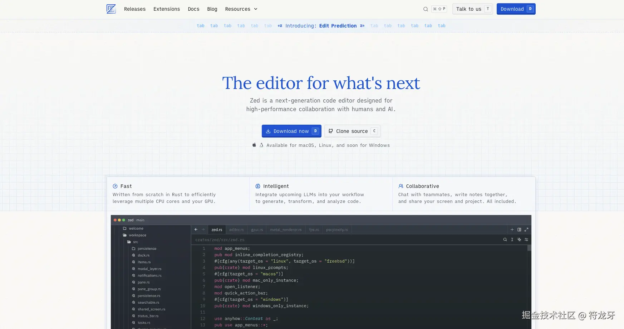Visit the Blog link

coord(212,9)
